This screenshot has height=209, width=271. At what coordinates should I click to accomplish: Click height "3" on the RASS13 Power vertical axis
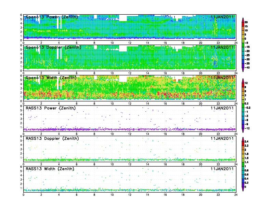tap(21, 119)
